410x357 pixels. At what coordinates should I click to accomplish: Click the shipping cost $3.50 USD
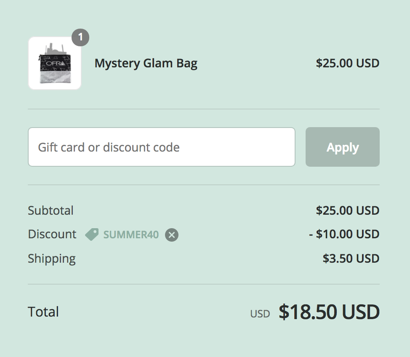pyautogui.click(x=351, y=258)
